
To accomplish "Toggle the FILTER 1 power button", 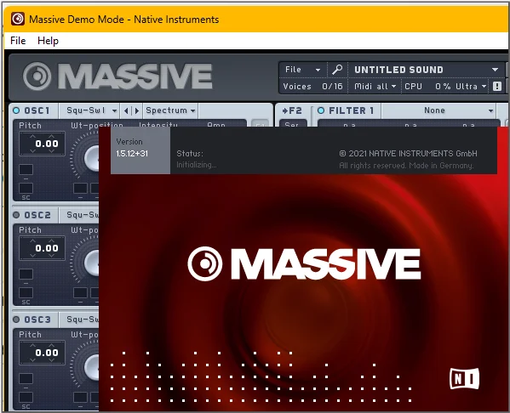I will pyautogui.click(x=321, y=110).
